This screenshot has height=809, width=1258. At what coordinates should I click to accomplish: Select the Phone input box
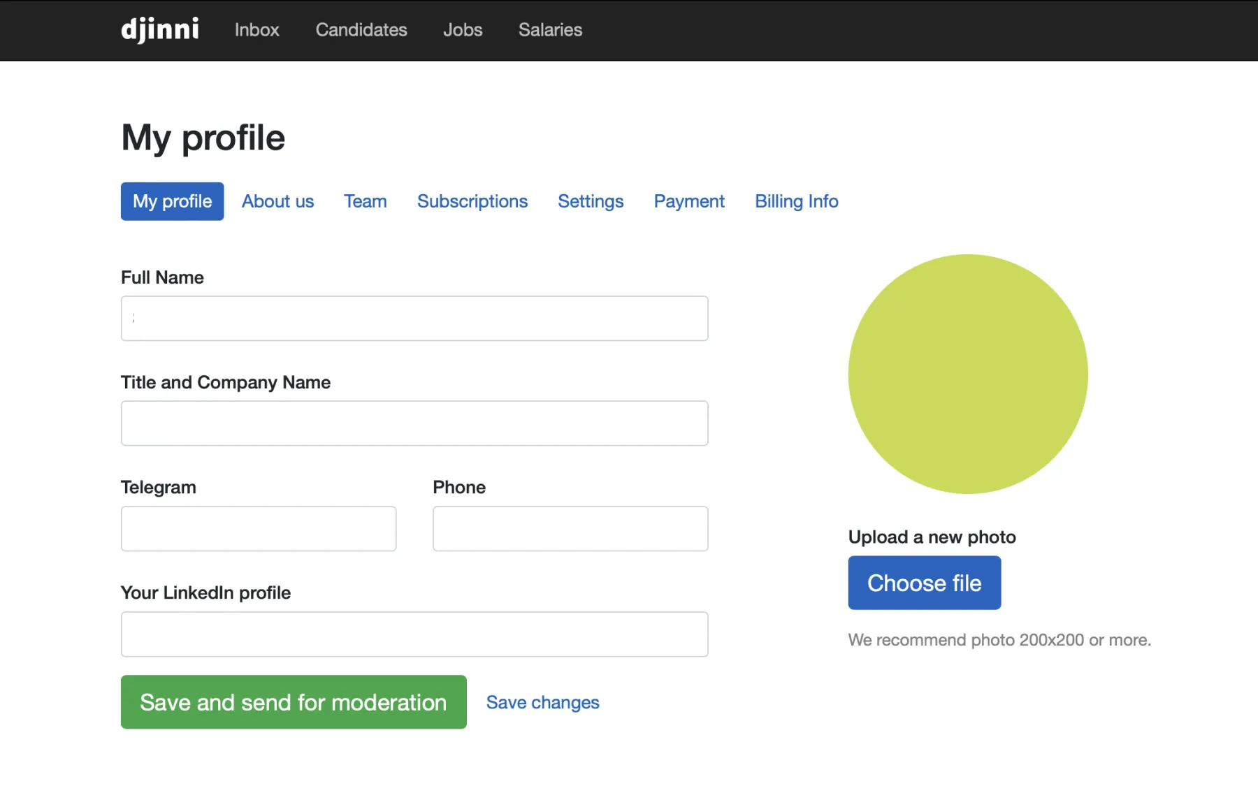(x=570, y=529)
